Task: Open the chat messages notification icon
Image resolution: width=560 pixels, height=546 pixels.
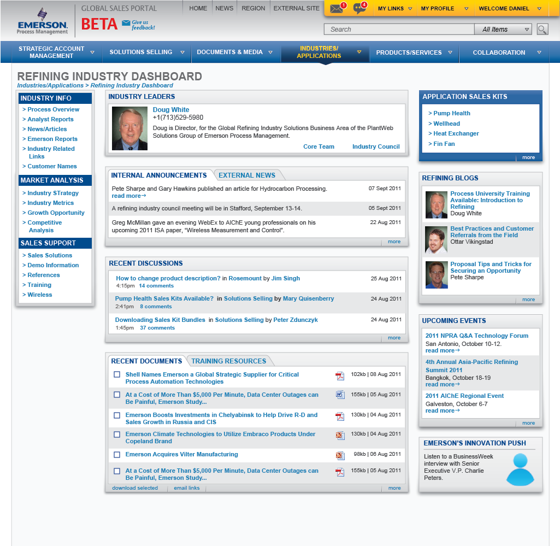Action: click(359, 9)
